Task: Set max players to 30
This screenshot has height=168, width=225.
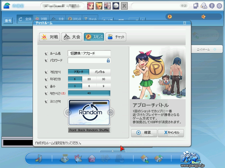Action: tap(103, 79)
